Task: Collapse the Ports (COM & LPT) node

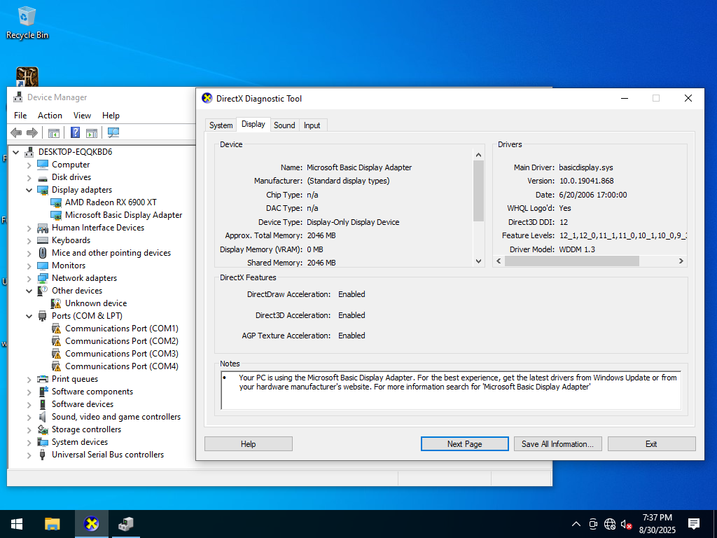Action: [29, 316]
